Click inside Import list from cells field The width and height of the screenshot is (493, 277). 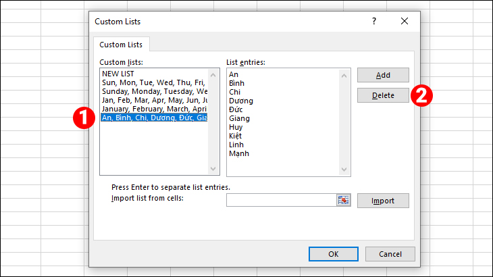[x=281, y=200]
